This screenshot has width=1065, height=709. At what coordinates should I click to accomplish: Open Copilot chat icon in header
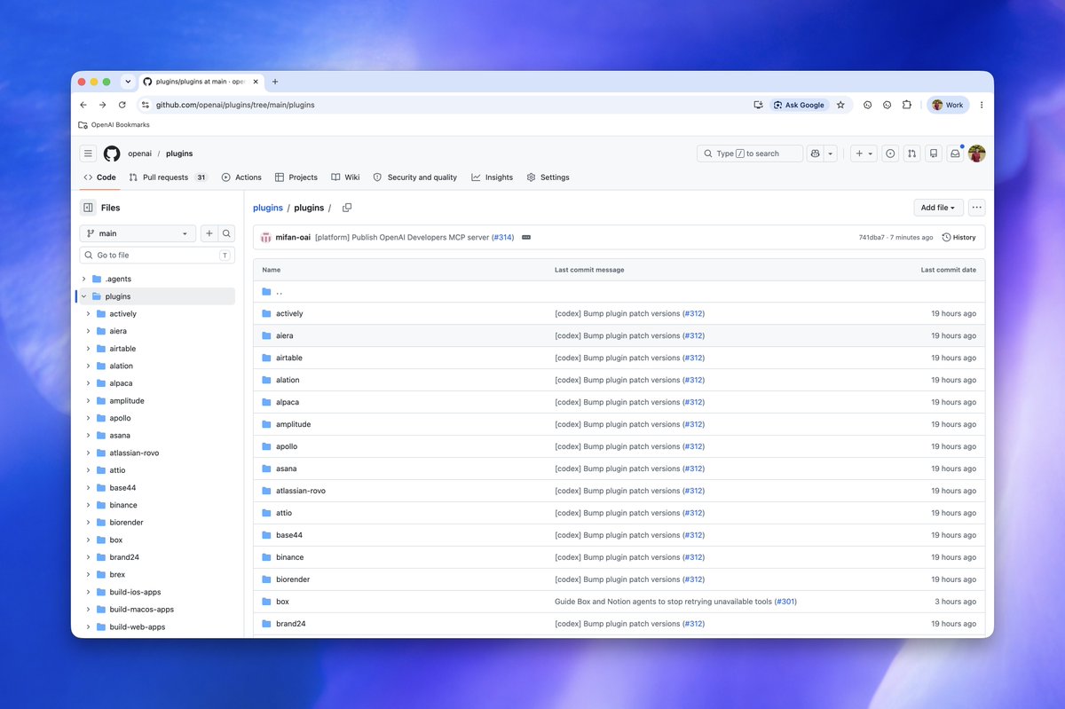click(815, 154)
